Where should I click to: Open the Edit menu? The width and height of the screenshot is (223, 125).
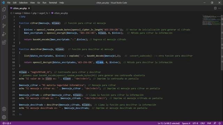click(15, 3)
